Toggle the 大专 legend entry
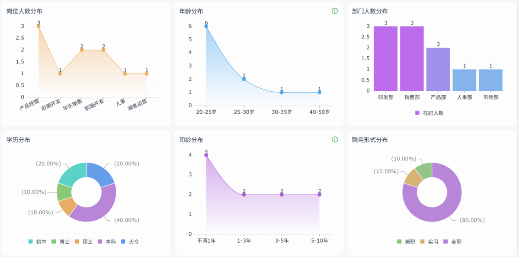Image resolution: width=519 pixels, height=257 pixels. 130,241
